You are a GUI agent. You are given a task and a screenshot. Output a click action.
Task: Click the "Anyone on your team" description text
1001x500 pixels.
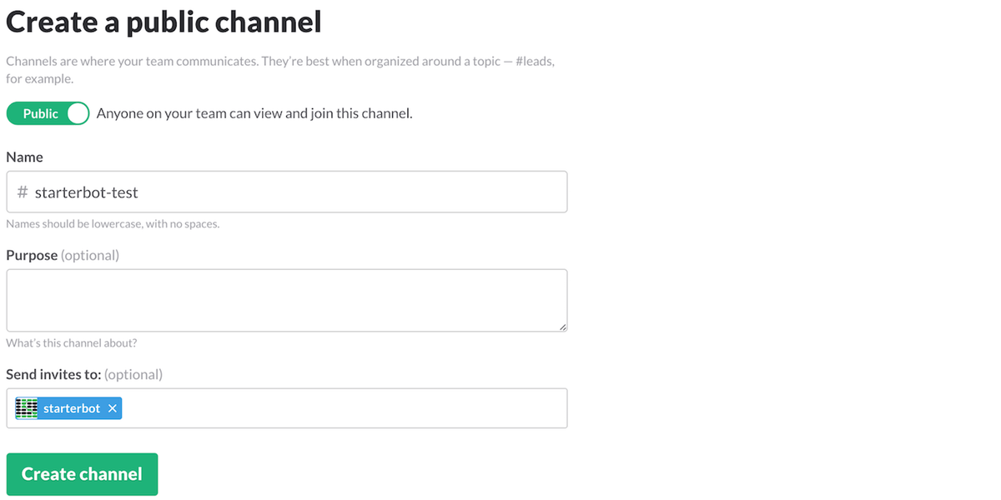click(x=254, y=113)
